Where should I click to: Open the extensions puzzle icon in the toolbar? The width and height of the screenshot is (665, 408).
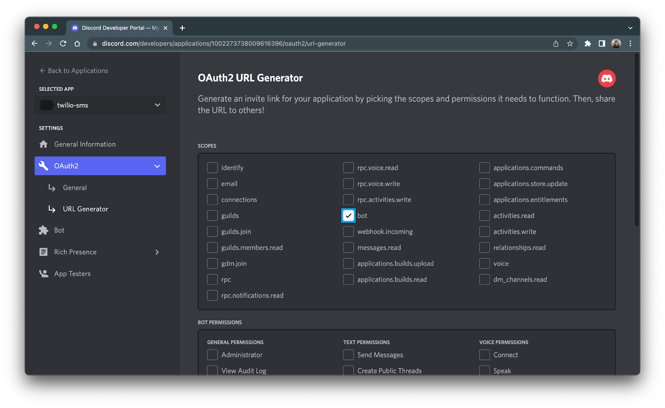(588, 44)
